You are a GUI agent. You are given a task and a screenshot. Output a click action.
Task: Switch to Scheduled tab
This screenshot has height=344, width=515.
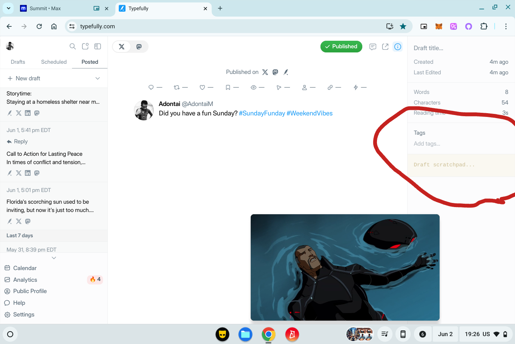[54, 62]
